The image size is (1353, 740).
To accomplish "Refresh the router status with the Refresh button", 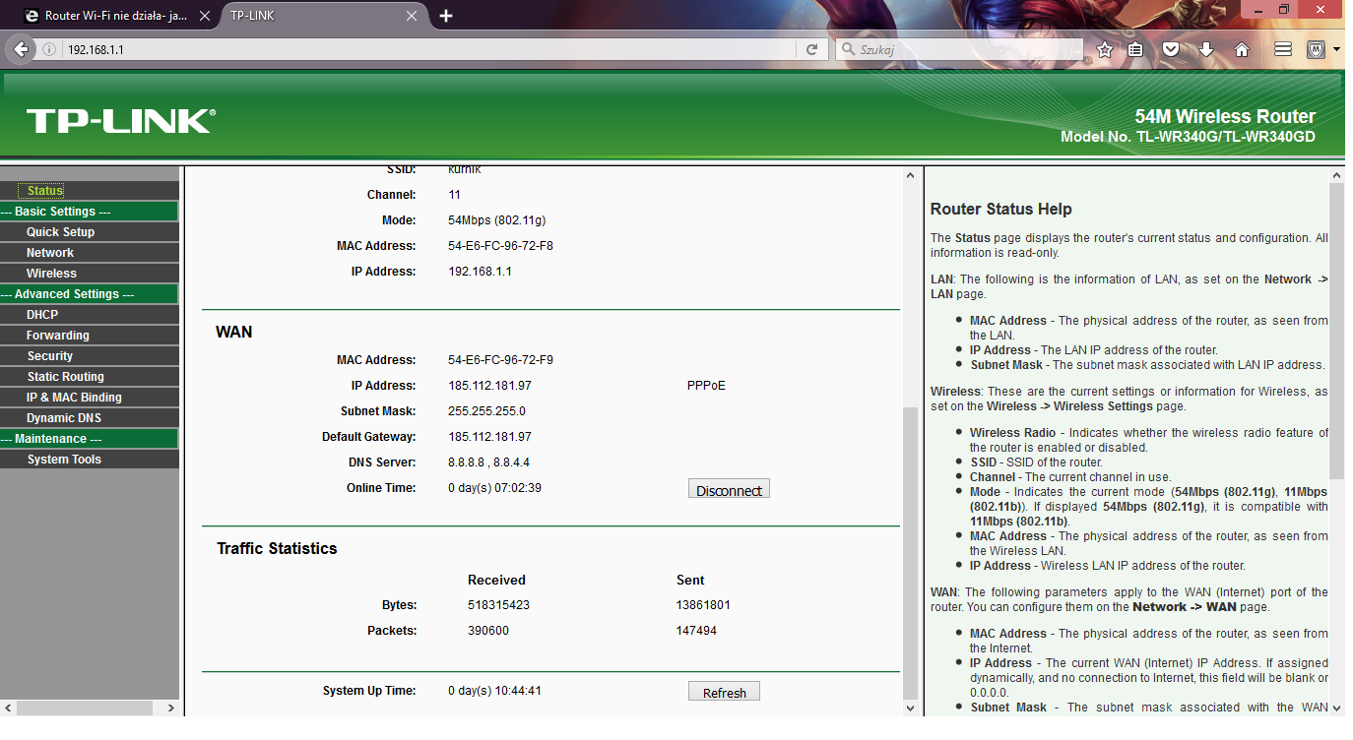I will tap(724, 692).
